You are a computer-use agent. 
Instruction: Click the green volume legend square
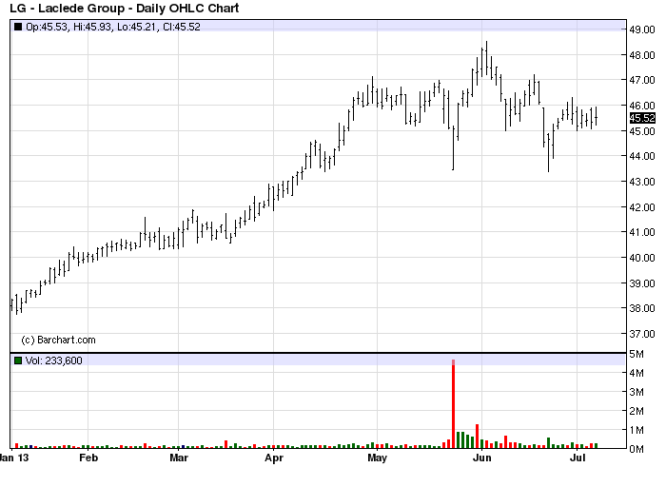18,360
